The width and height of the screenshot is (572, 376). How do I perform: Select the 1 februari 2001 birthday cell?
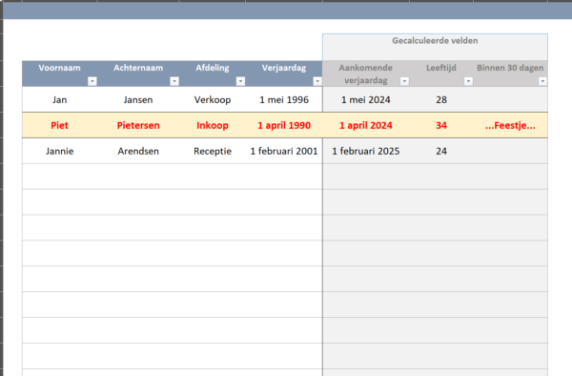(x=284, y=151)
